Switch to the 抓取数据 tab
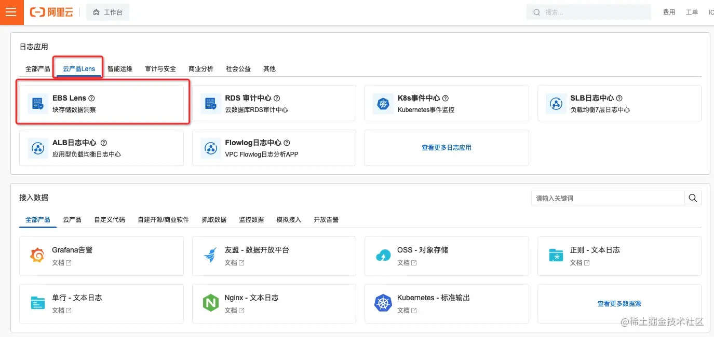Viewport: 714px width, 337px height. click(214, 219)
